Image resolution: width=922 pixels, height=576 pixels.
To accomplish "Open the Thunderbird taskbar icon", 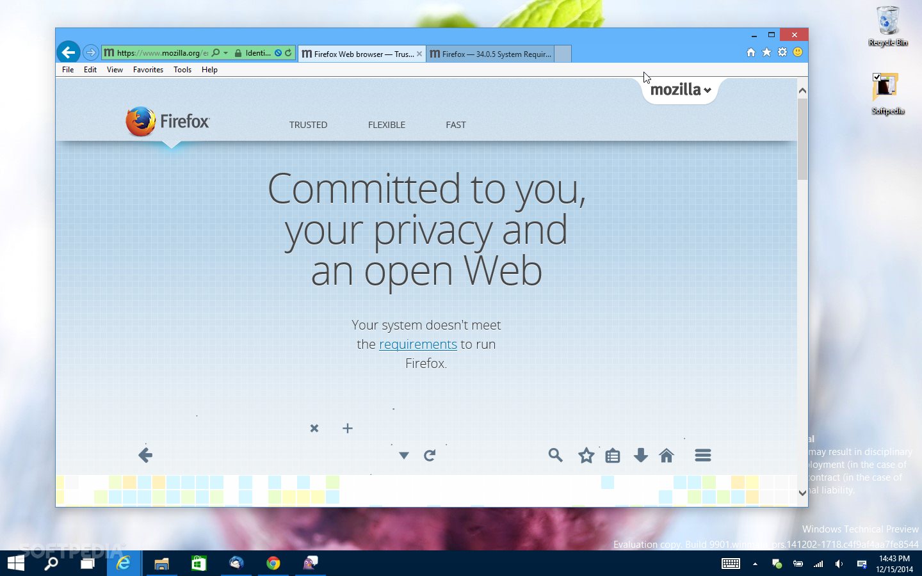I will coord(236,563).
